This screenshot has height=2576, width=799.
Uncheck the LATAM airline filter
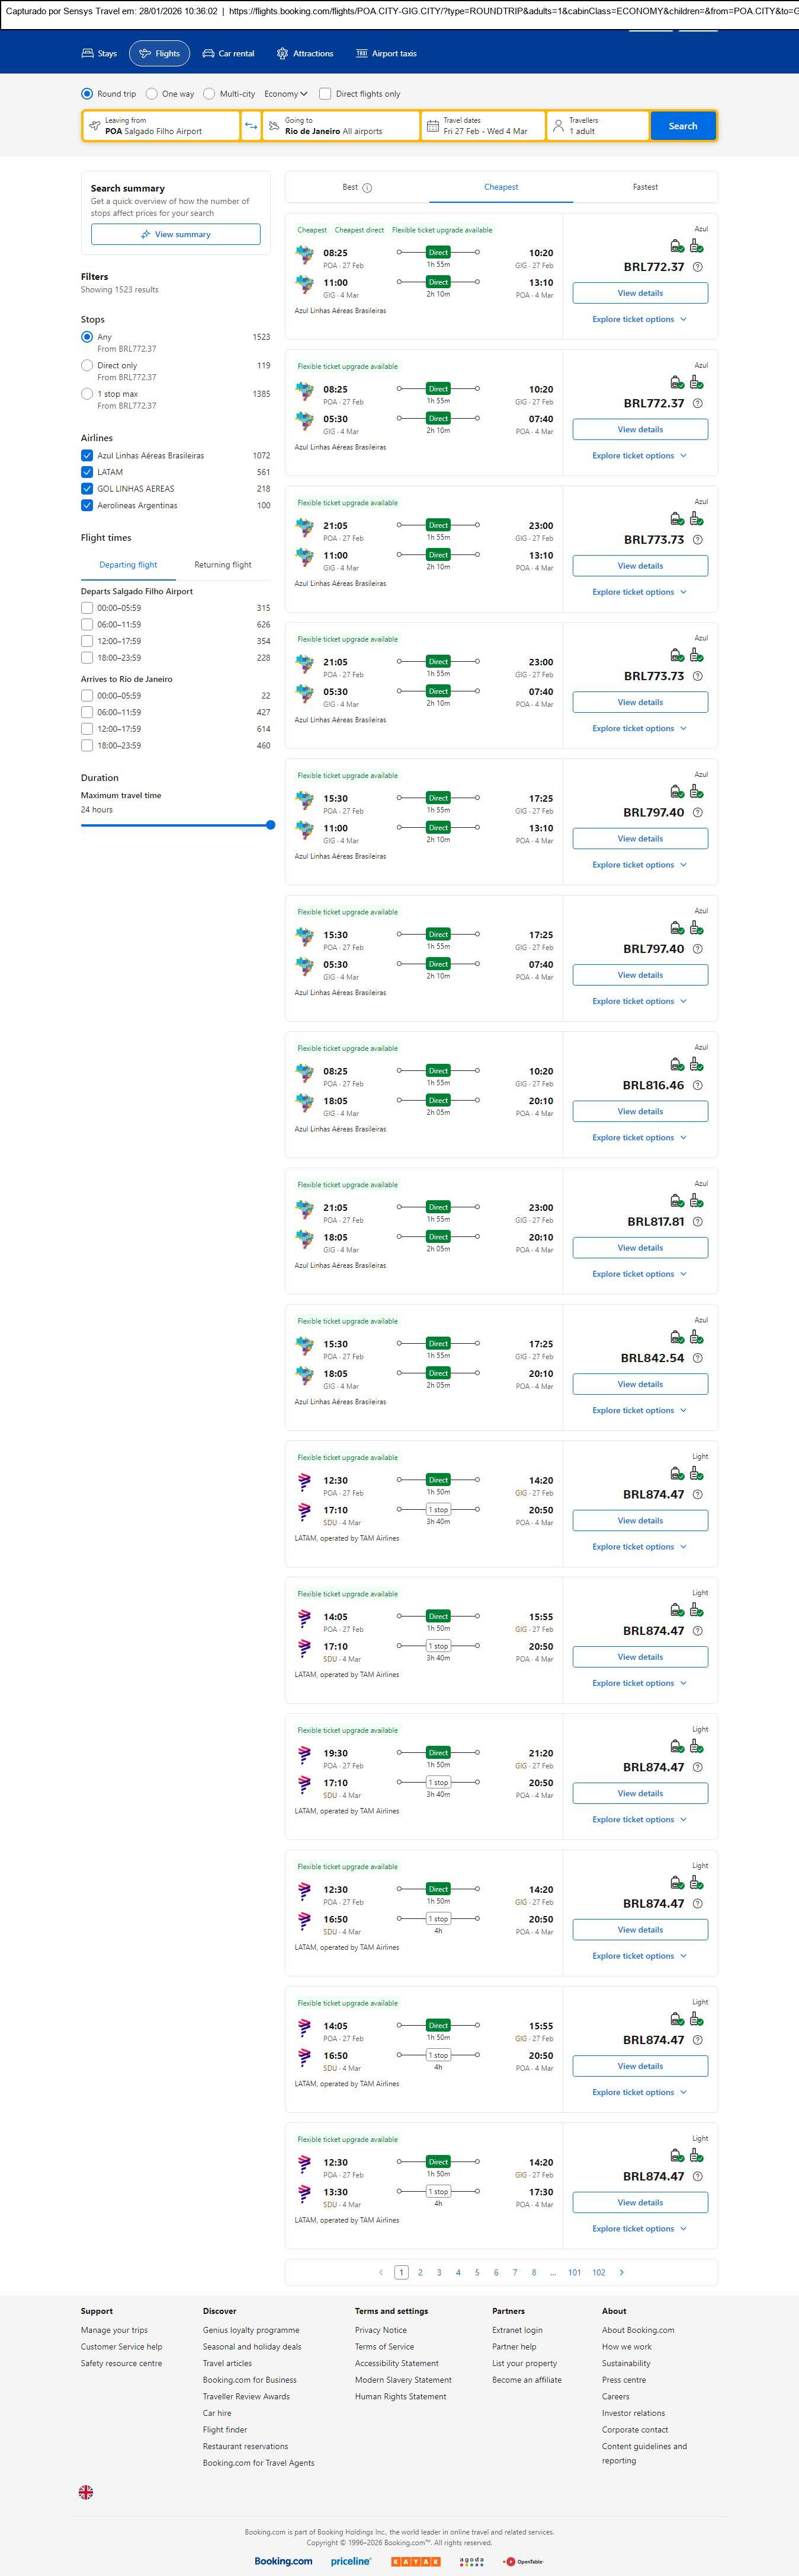[87, 472]
